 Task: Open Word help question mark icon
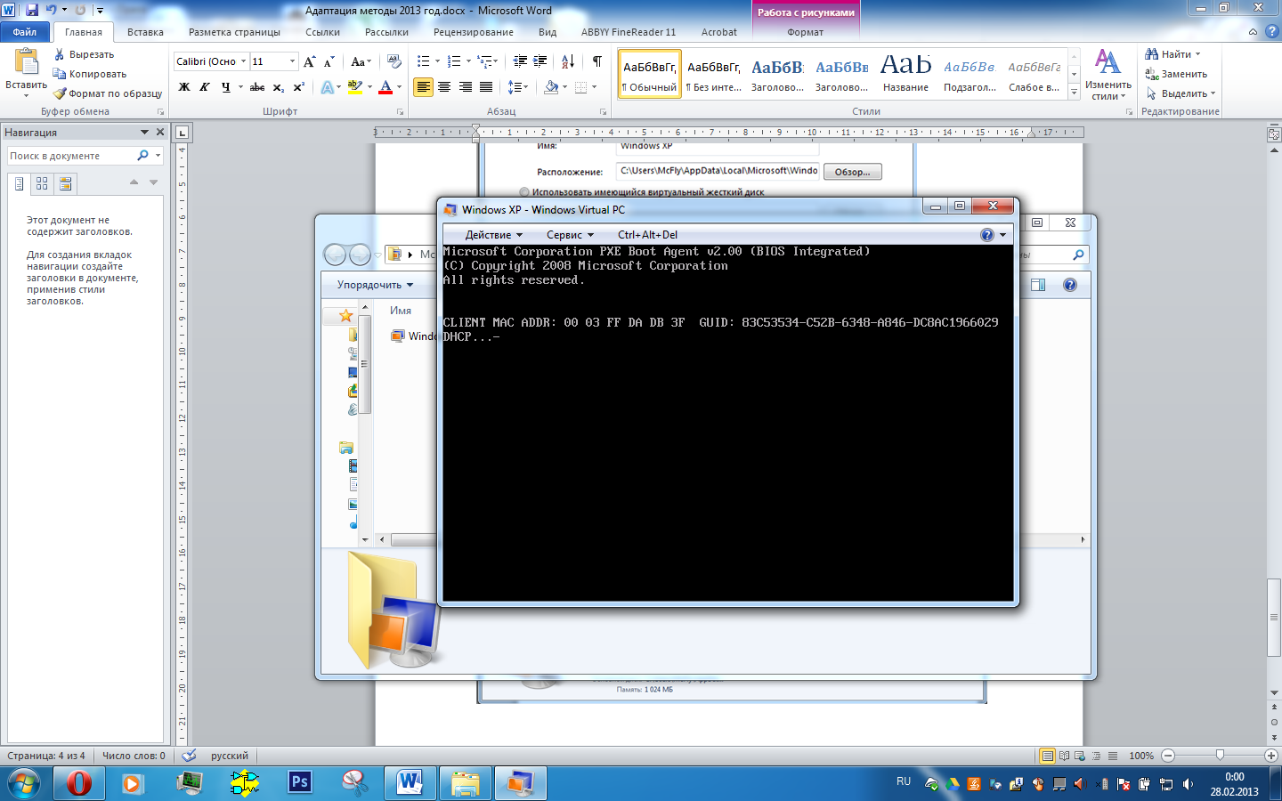1271,32
